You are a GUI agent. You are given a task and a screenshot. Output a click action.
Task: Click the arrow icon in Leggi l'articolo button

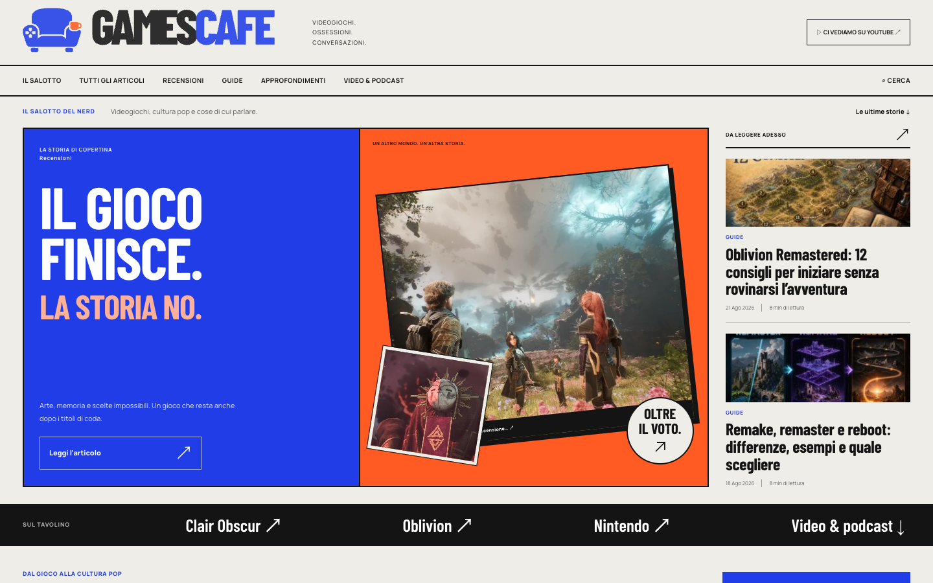(x=184, y=452)
